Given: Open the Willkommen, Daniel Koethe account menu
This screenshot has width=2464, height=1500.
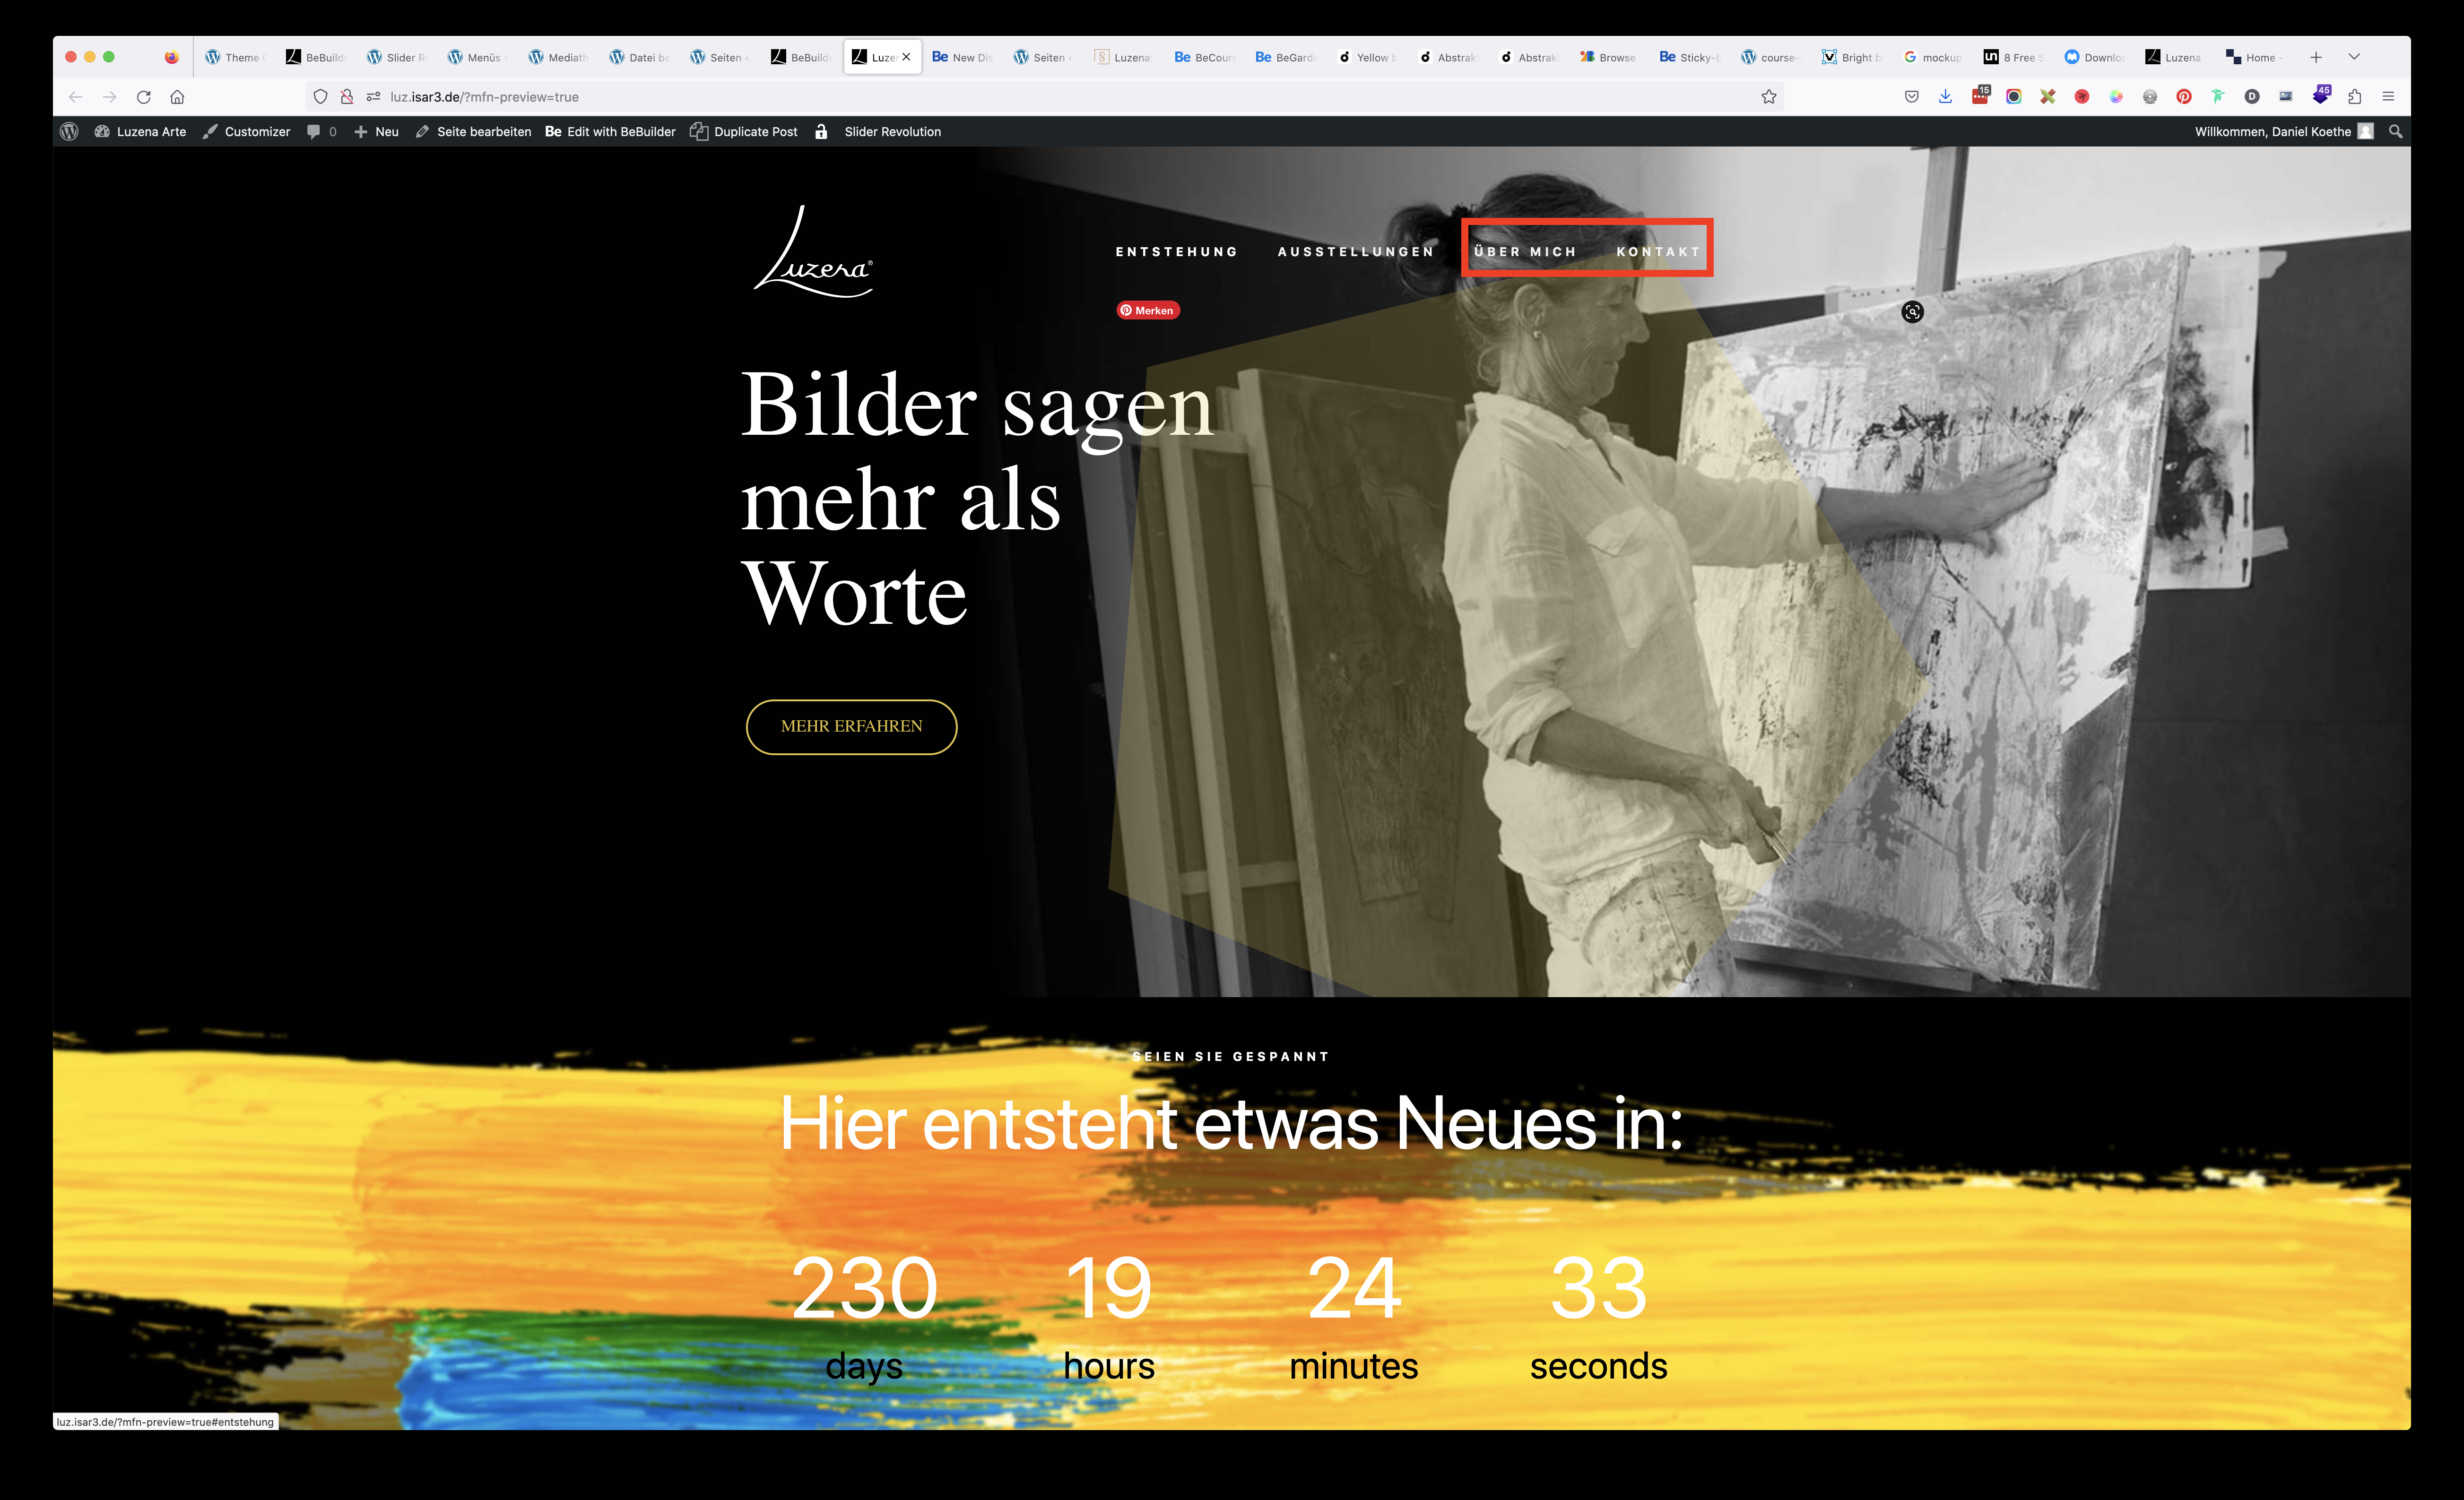Looking at the screenshot, I should click(2284, 132).
